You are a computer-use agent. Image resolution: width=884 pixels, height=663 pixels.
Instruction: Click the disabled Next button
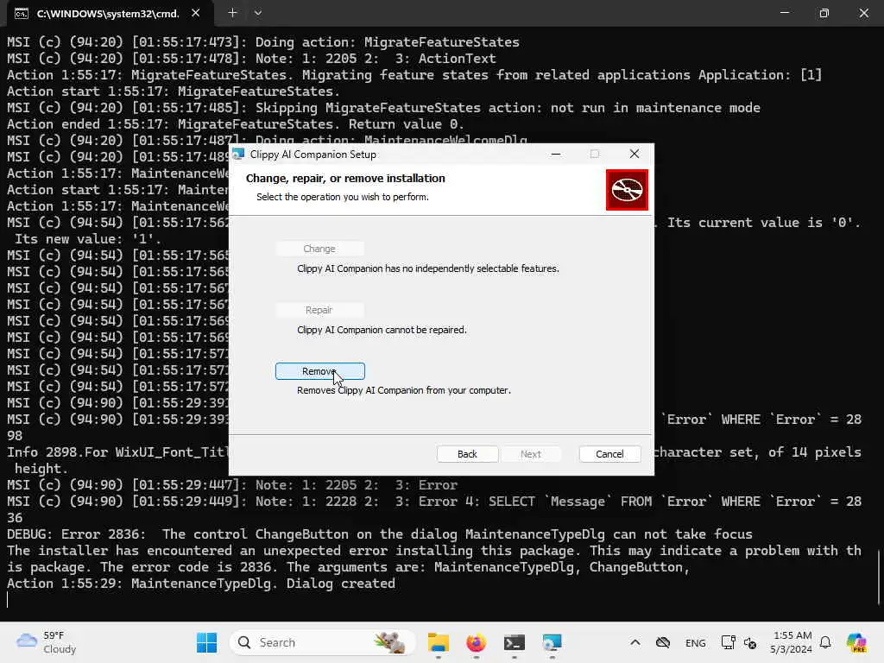pos(531,454)
